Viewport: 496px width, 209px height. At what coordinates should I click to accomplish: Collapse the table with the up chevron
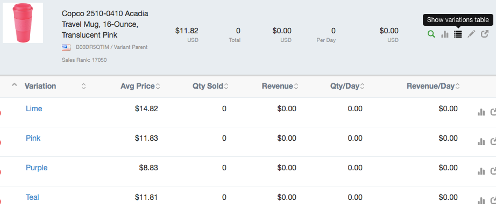pyautogui.click(x=14, y=84)
